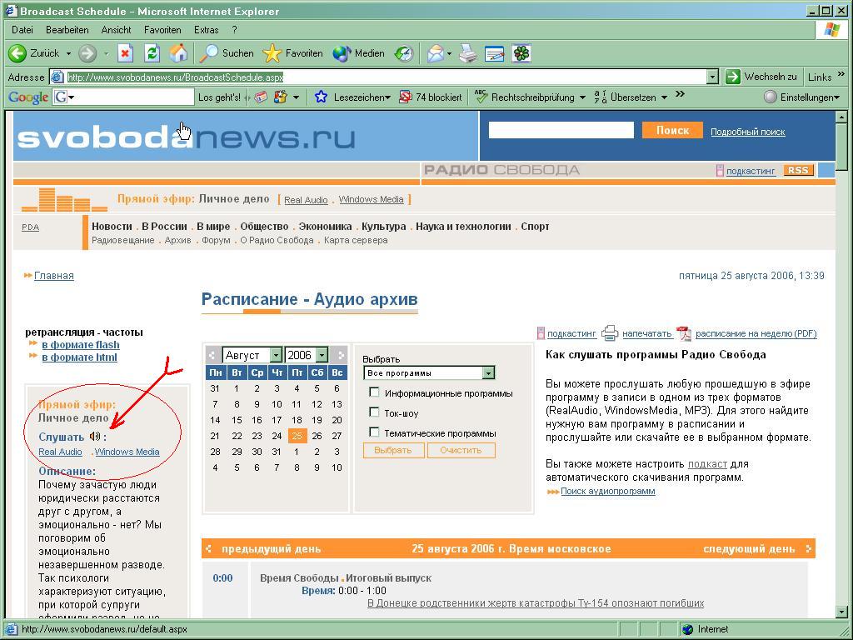Open Windows Media link in sidebar

tap(127, 452)
